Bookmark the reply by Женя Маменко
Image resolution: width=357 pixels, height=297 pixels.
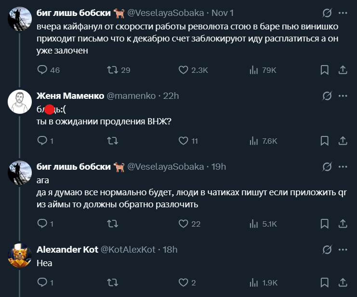point(325,141)
